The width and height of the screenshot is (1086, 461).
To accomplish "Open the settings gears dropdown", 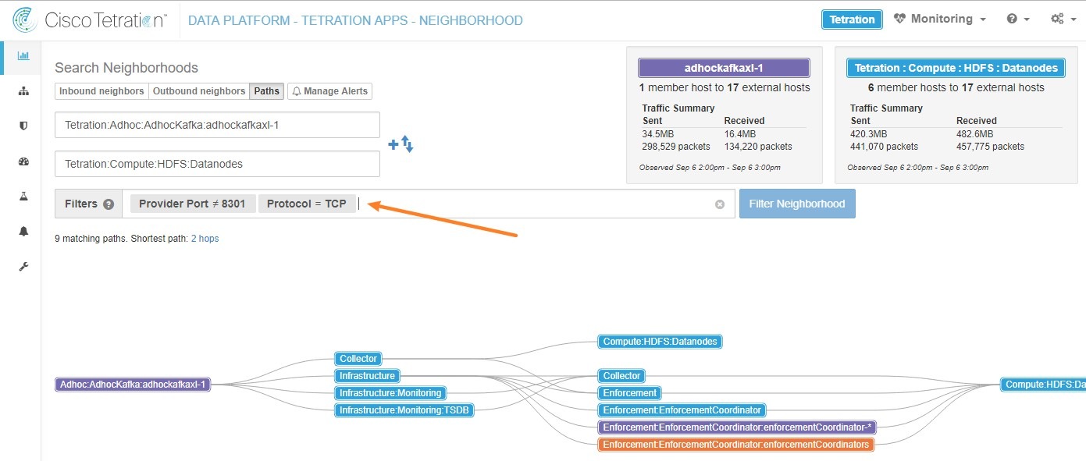I will [1062, 20].
